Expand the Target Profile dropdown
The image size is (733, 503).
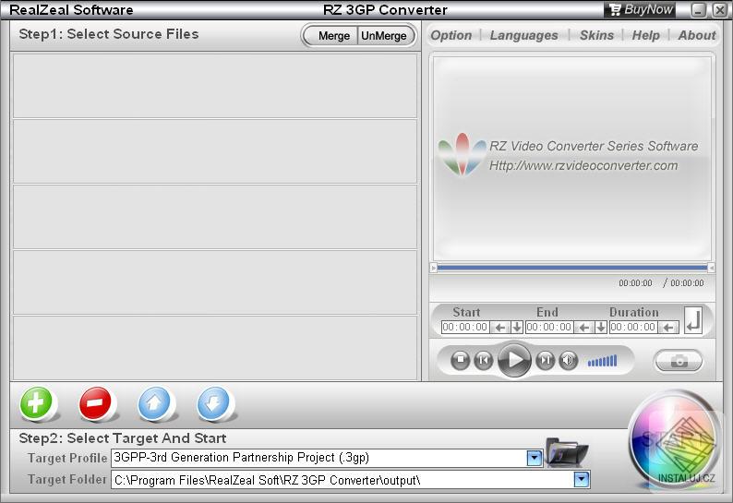(534, 458)
